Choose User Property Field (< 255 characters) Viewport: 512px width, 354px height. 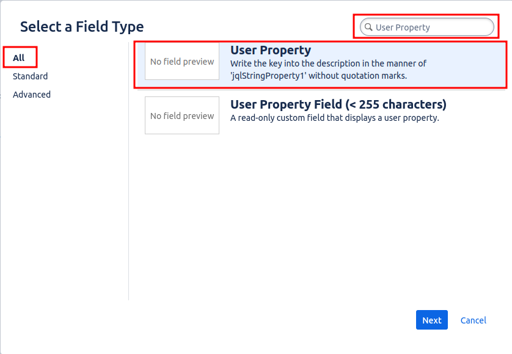(x=338, y=104)
